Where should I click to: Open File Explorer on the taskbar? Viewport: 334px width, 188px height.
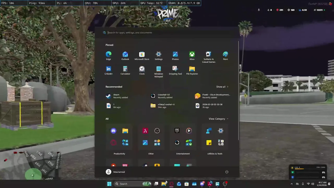164,184
